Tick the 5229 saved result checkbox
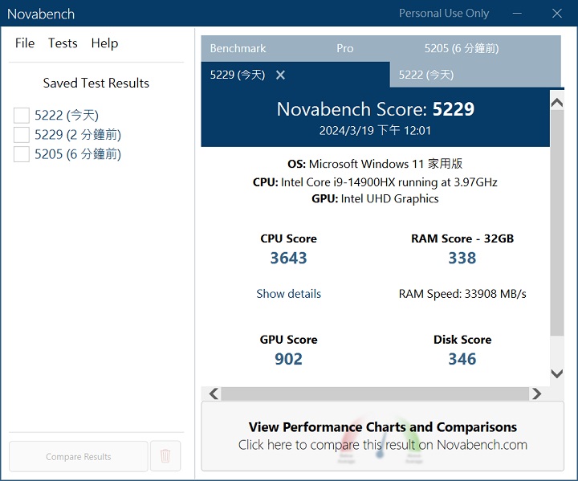The height and width of the screenshot is (481, 578). pos(22,135)
